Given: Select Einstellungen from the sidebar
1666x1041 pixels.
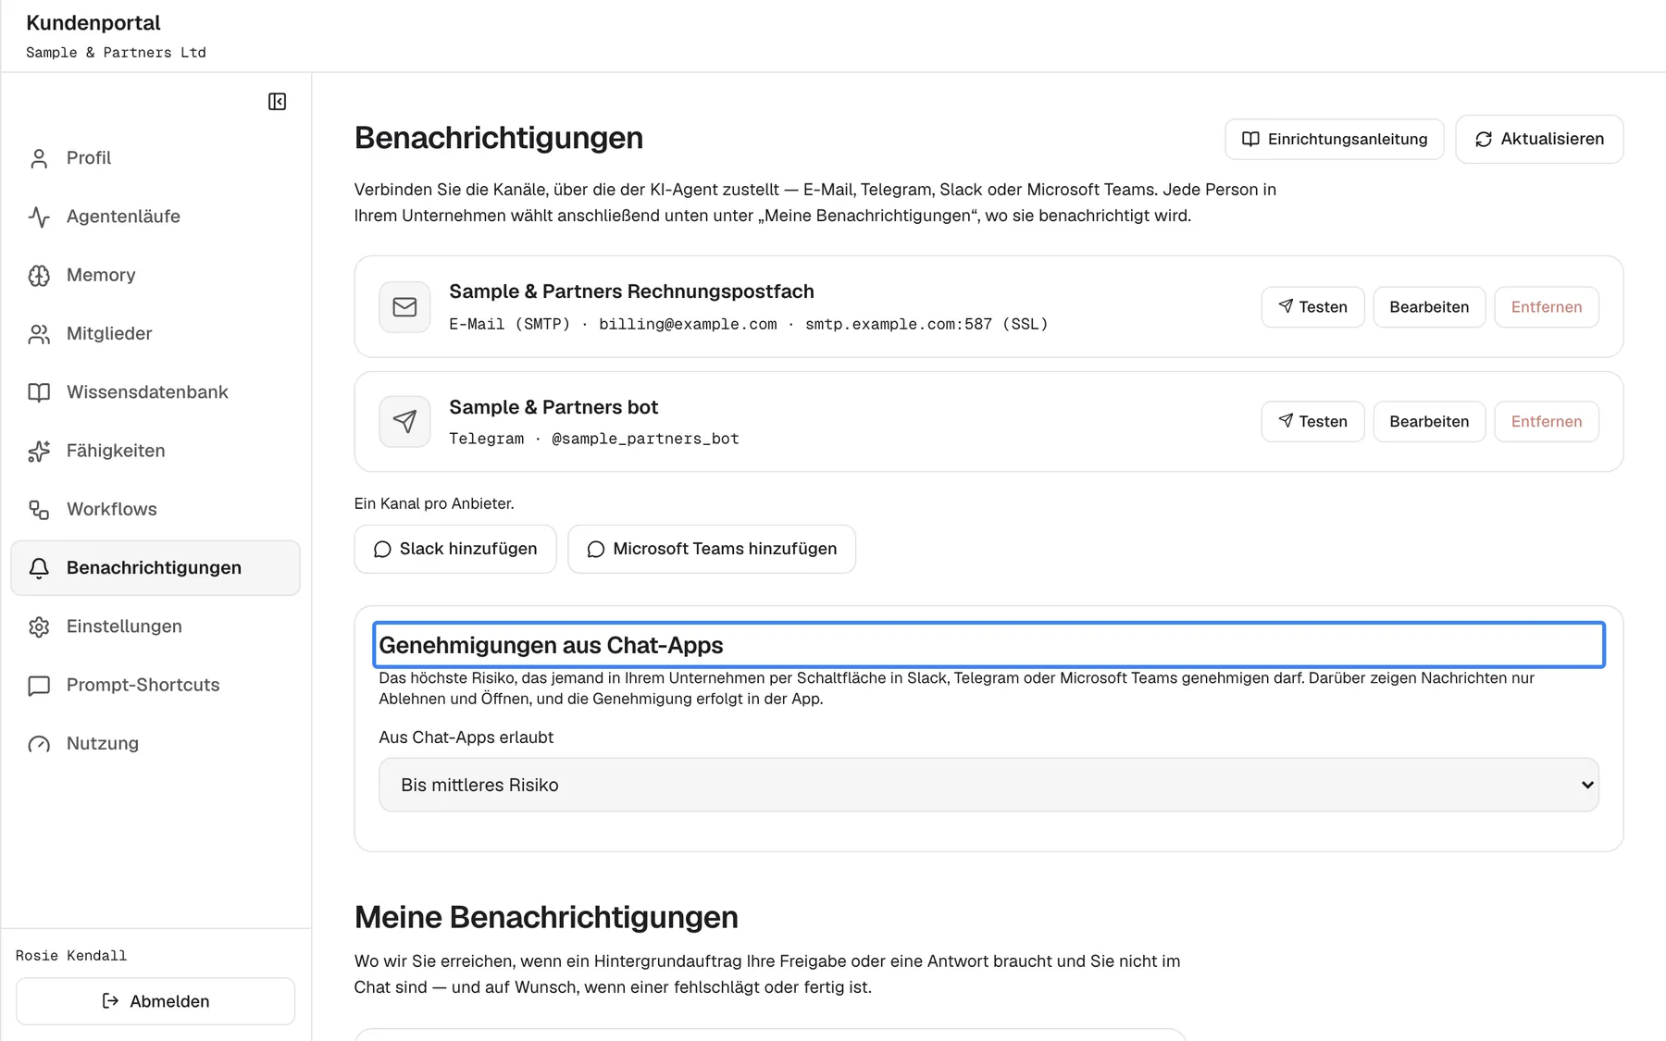Looking at the screenshot, I should click(155, 626).
